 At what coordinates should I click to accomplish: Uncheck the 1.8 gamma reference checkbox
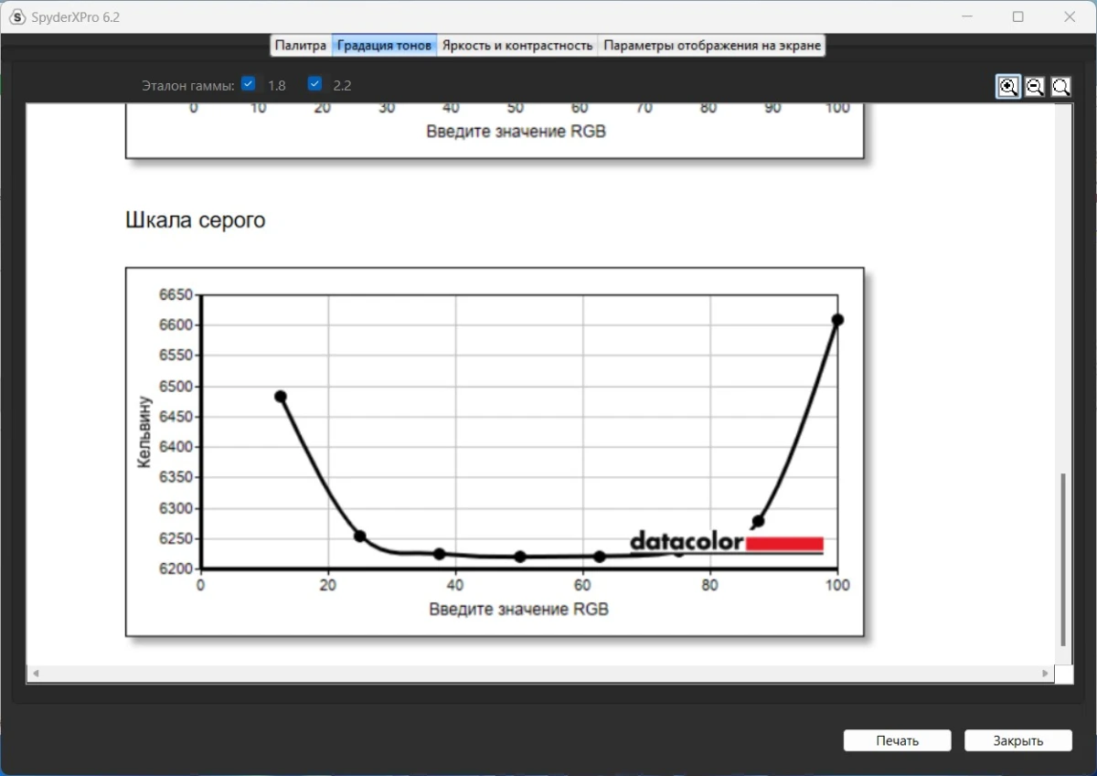(249, 84)
